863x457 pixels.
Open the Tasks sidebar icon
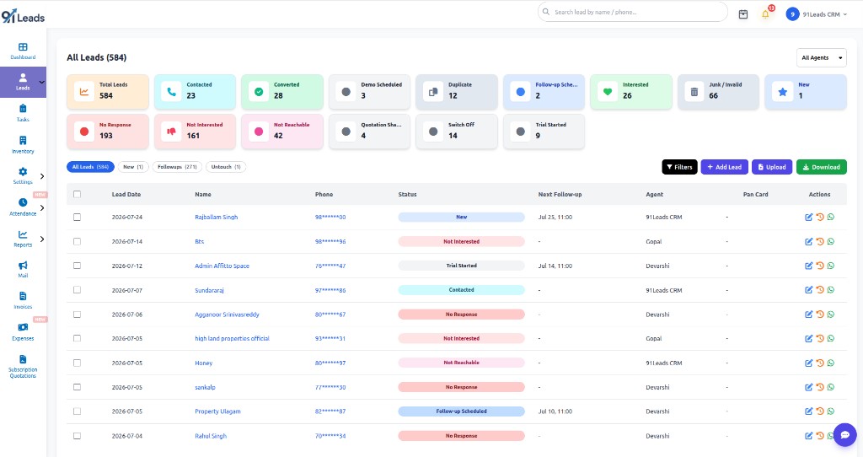23,112
